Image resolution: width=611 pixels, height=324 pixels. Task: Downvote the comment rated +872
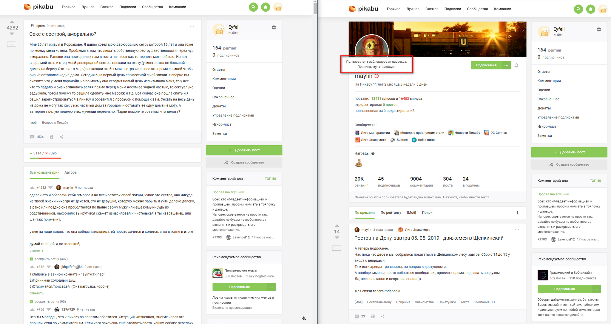49,267
